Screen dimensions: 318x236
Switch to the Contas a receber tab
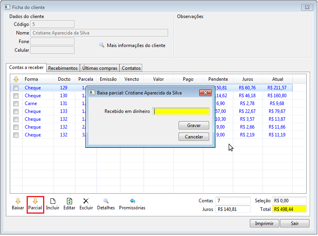coord(26,67)
